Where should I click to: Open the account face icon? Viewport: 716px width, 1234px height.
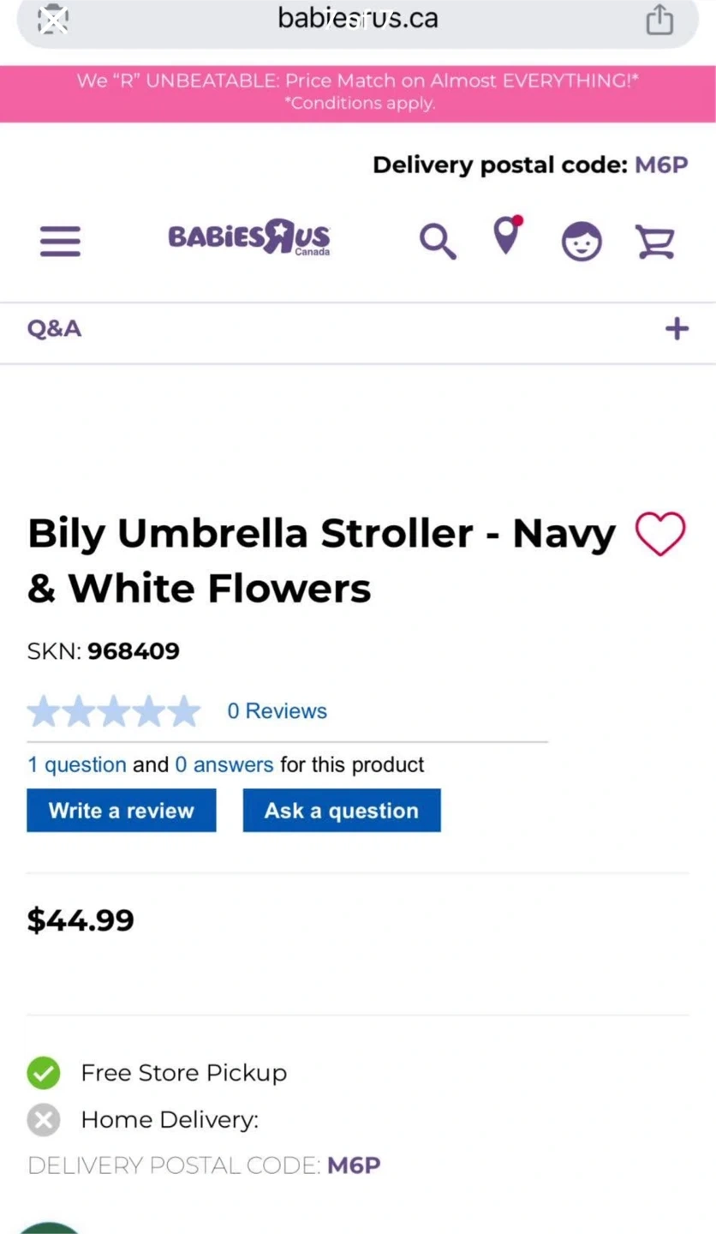click(582, 242)
